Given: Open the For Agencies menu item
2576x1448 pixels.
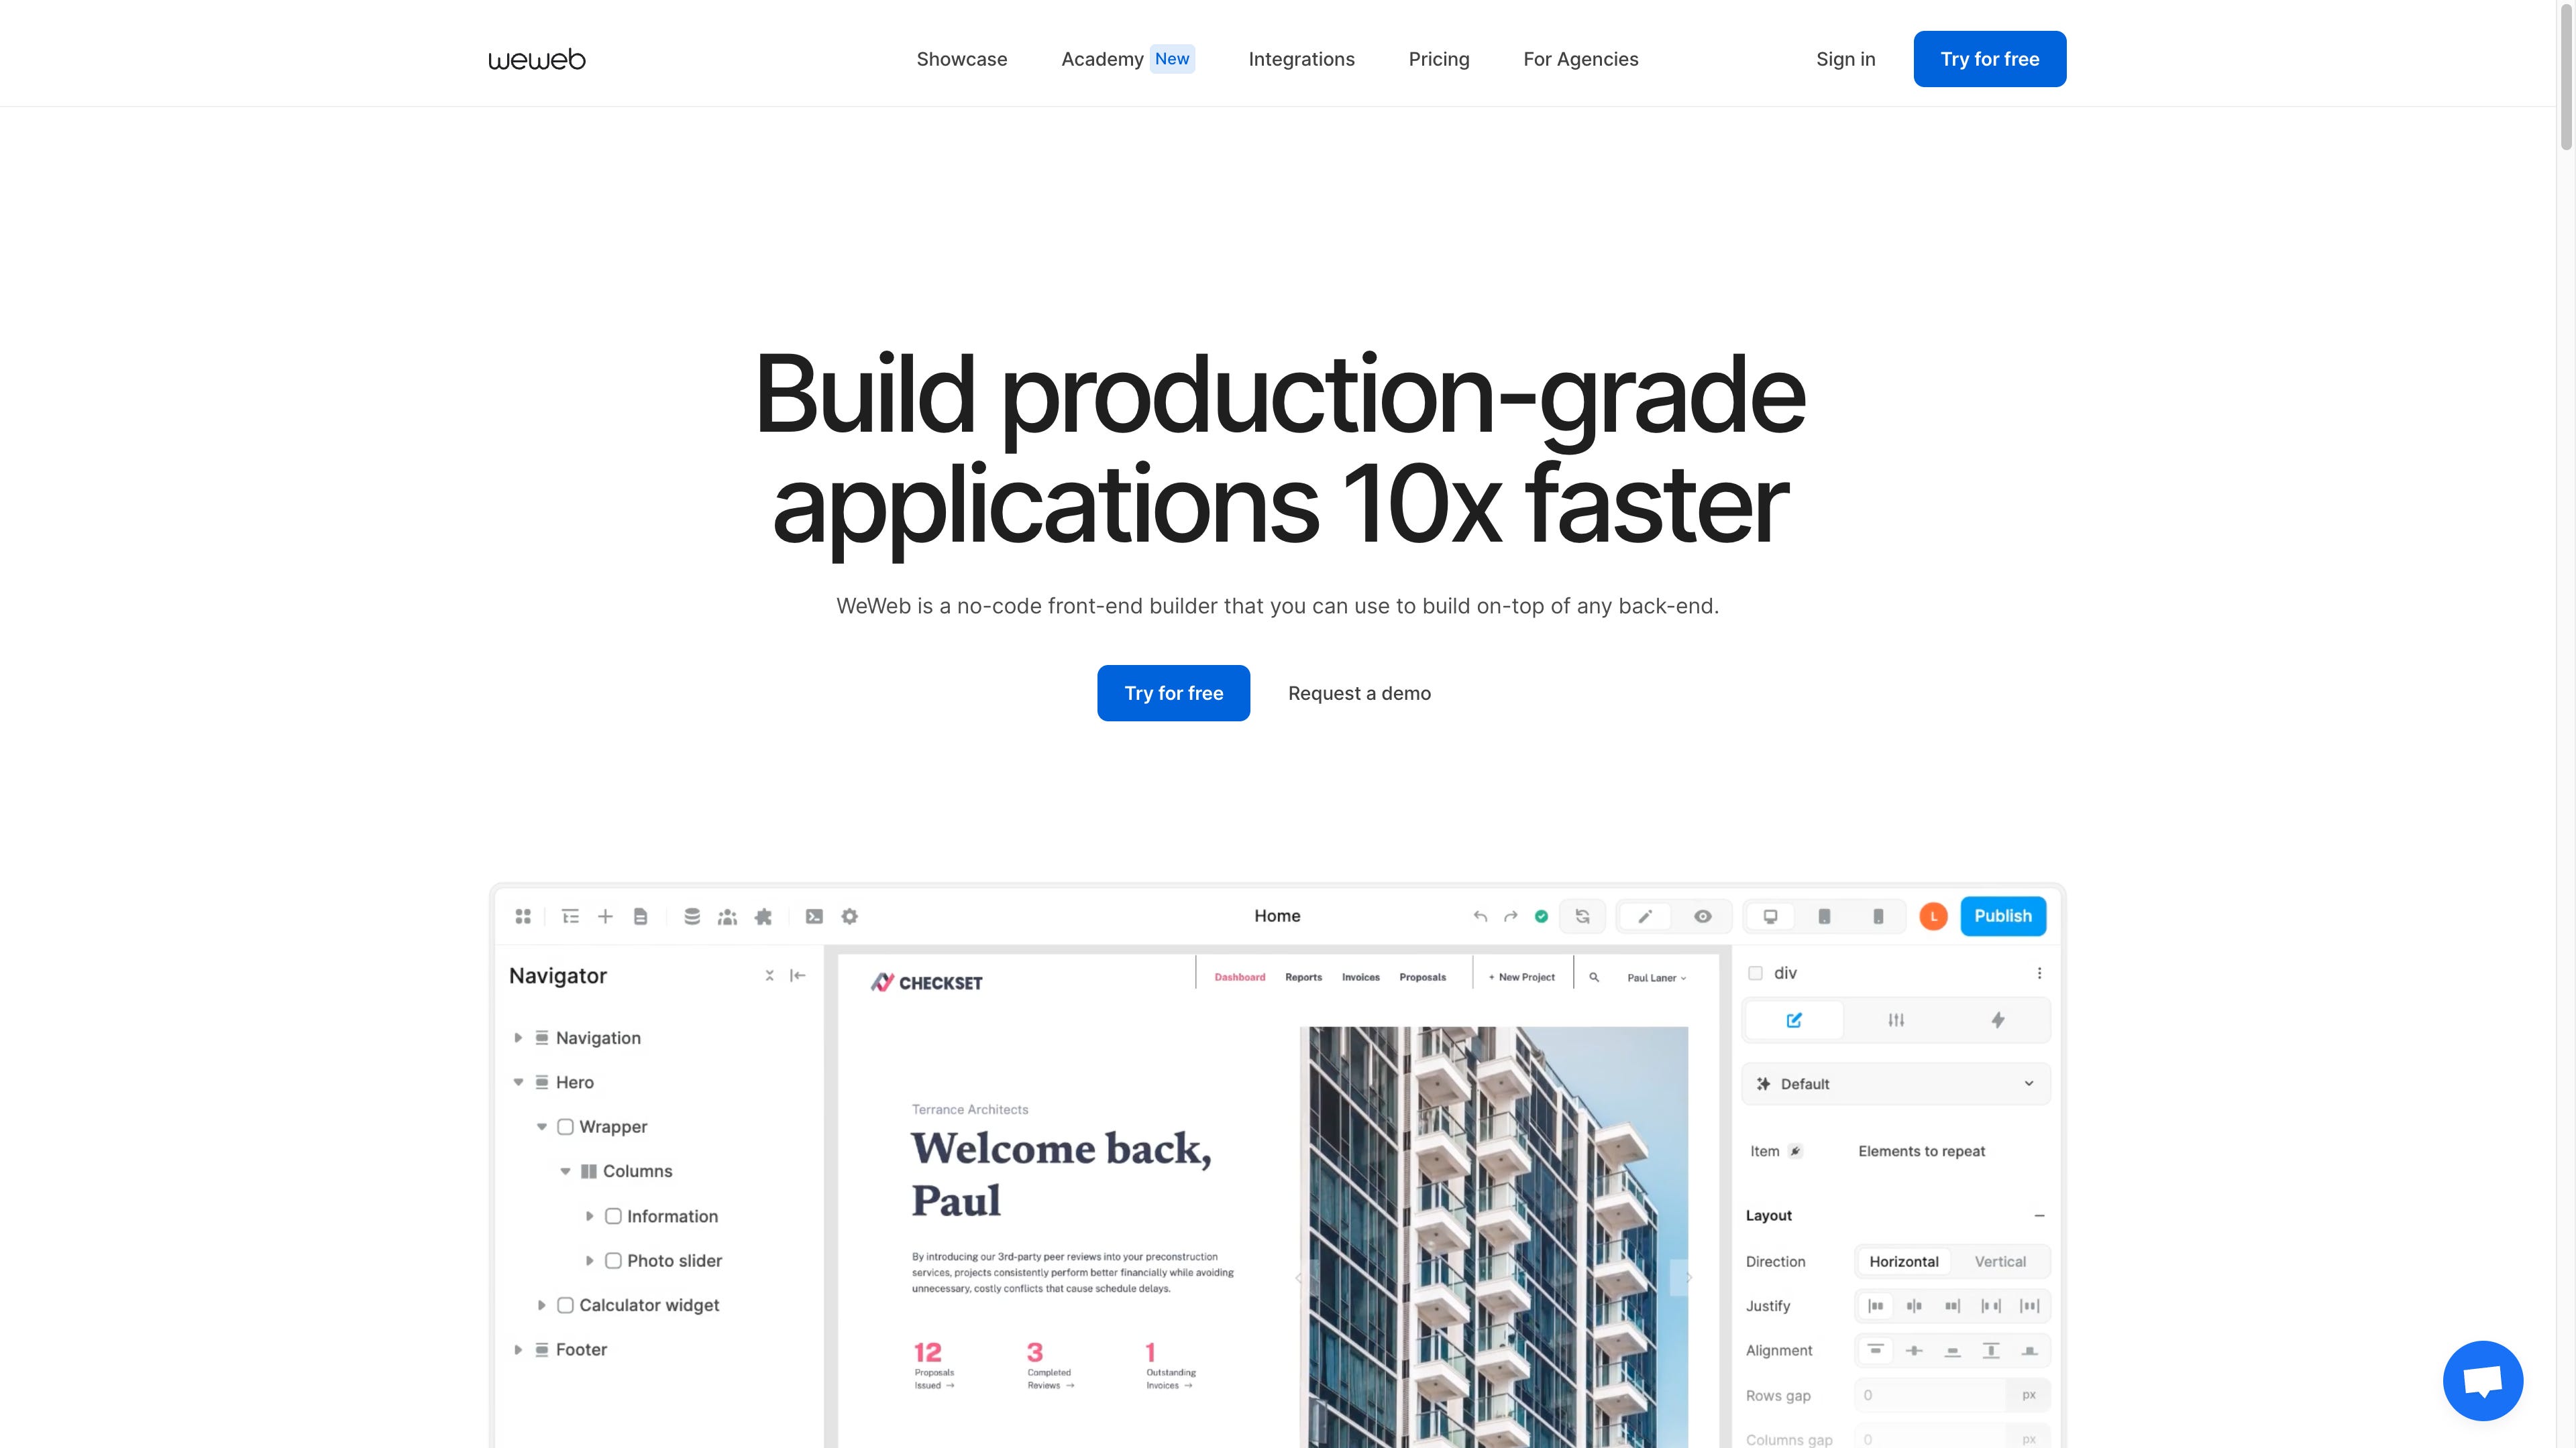Looking at the screenshot, I should pyautogui.click(x=1580, y=59).
